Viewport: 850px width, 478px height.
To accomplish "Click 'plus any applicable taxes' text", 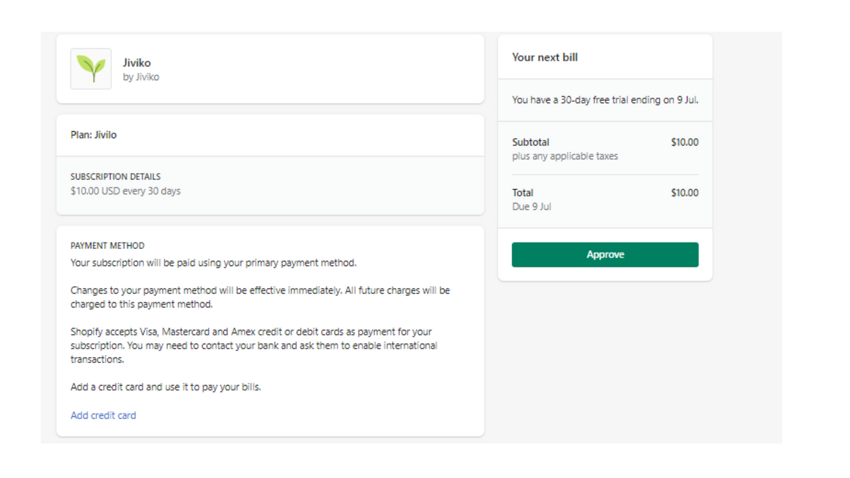I will (565, 156).
